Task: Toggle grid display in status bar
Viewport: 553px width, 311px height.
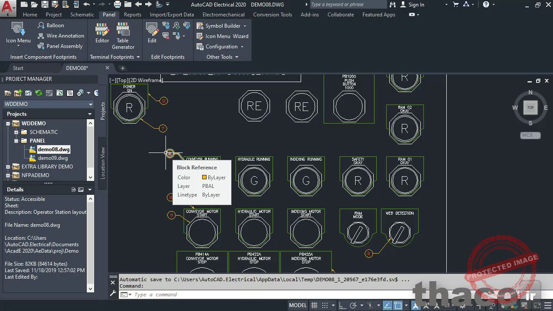Action: 315,305
